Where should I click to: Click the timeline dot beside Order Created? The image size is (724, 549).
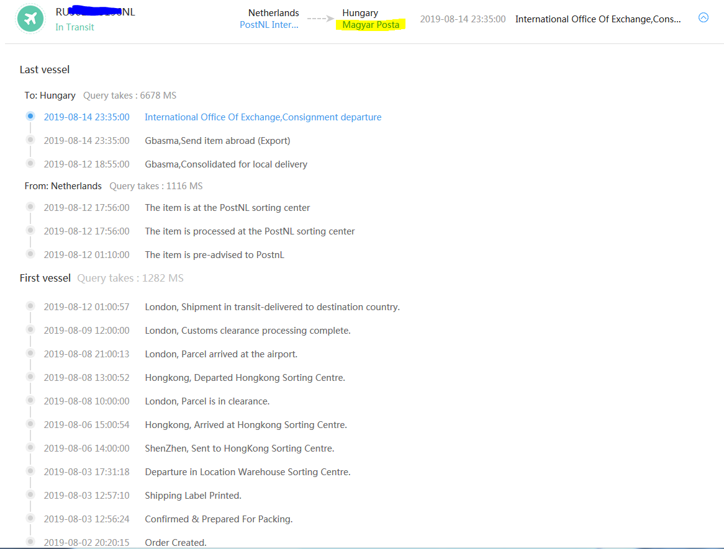point(30,541)
